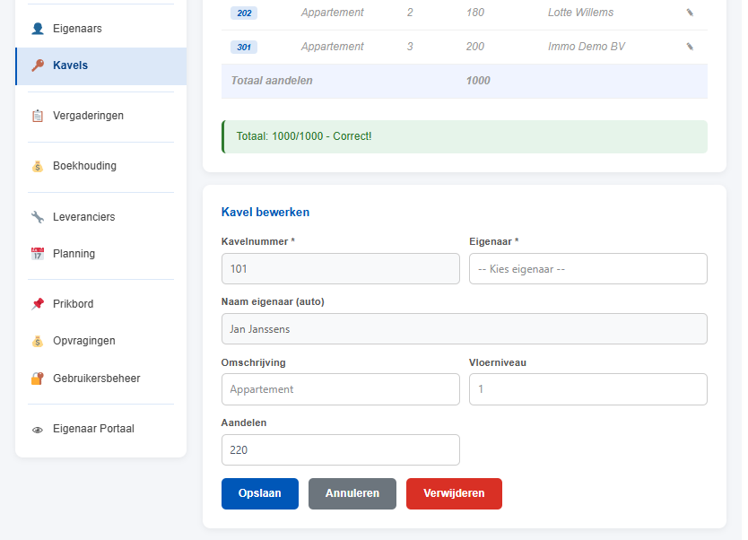The image size is (748, 540).
Task: Click the Vergaderingen clipboard icon
Action: click(37, 116)
